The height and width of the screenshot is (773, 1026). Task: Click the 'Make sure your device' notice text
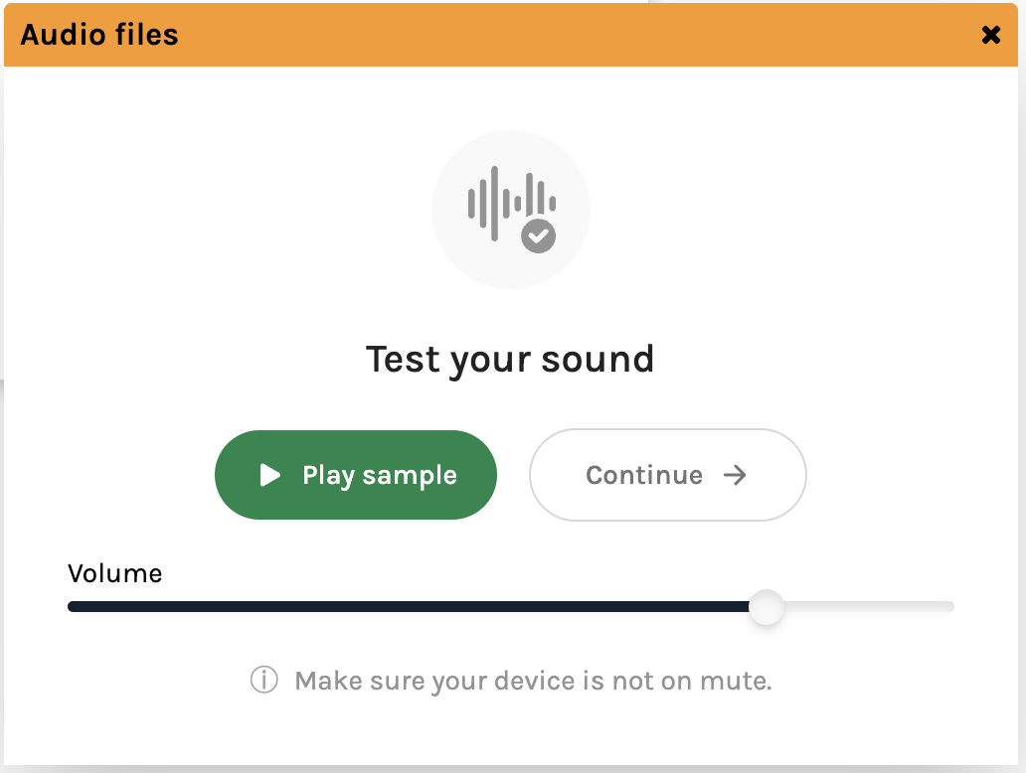[x=533, y=681]
